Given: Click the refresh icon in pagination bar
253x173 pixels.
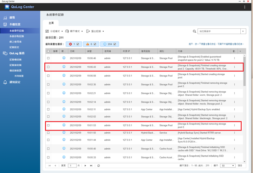Looking at the screenshot, I should click(98, 166).
